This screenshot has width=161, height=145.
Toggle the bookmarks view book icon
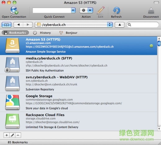tap(7, 25)
